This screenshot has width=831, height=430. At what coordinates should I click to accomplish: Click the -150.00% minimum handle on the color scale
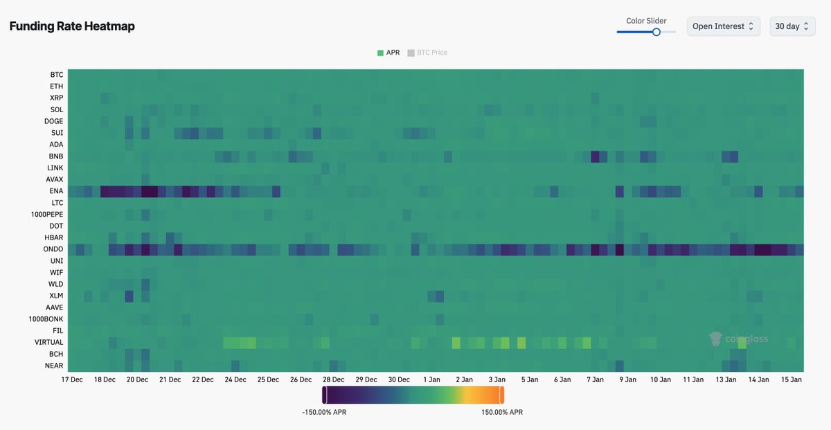click(324, 395)
